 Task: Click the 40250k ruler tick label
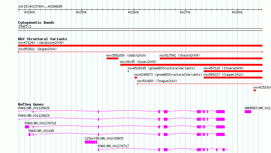(81, 12)
